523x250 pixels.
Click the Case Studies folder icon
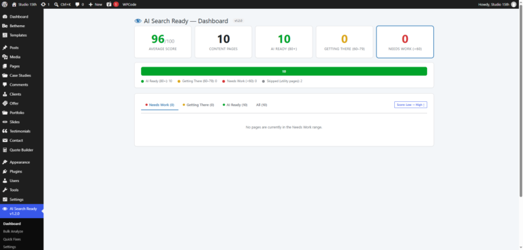[5, 75]
